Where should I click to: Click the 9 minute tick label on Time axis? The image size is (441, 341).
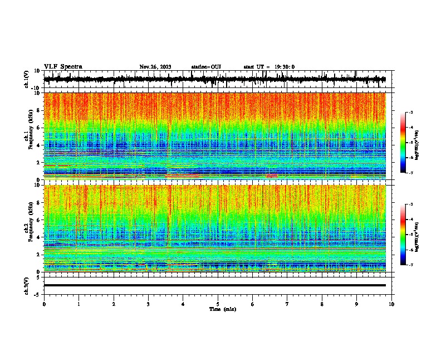356,304
